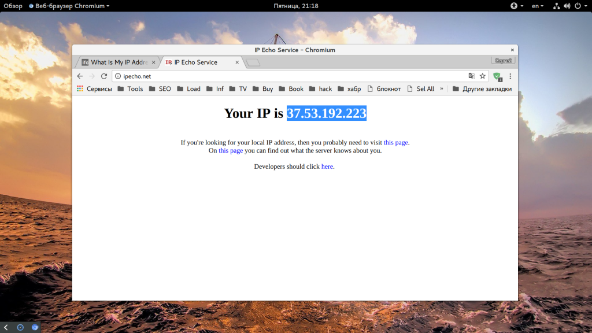Open the Buy bookmark folder

coord(263,88)
